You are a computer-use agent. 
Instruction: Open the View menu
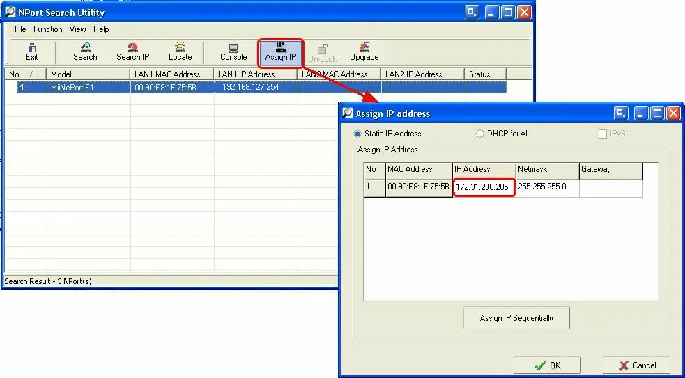[77, 29]
